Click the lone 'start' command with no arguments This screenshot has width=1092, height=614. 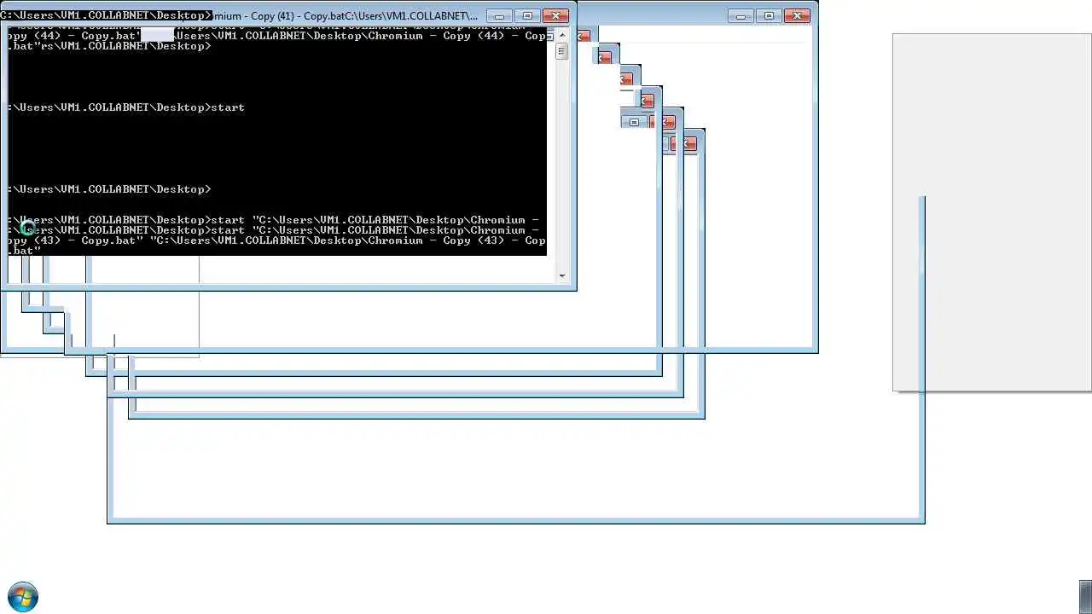[x=228, y=107]
